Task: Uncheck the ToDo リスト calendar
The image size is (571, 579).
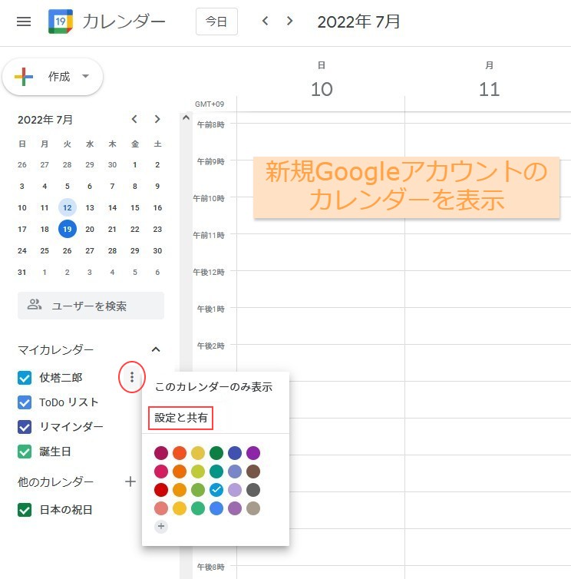Action: coord(25,402)
